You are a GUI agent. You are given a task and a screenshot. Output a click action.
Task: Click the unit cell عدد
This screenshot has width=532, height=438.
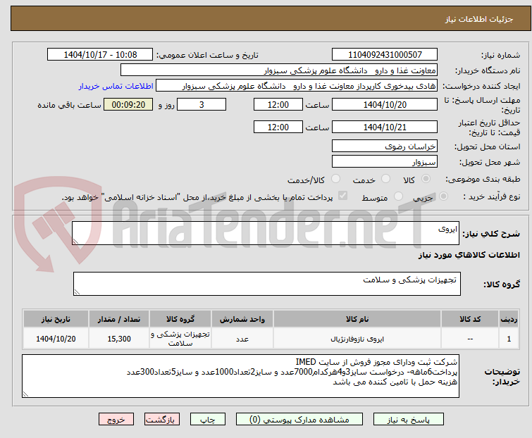click(x=242, y=338)
